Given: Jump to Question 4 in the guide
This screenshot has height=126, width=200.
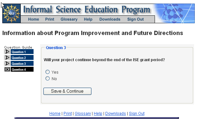Looking at the screenshot, I should (x=22, y=69).
